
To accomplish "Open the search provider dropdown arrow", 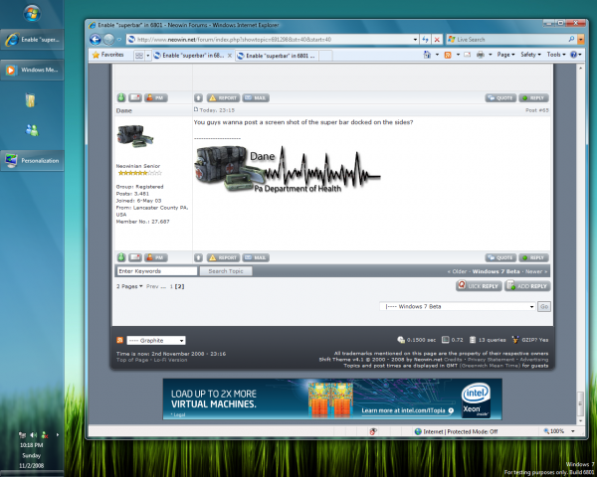I will 581,39.
